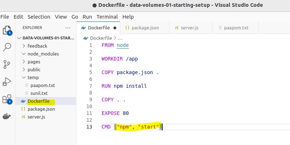Open the Source Control view icon
Viewport: 290px width, 145px height.
coord(7,64)
